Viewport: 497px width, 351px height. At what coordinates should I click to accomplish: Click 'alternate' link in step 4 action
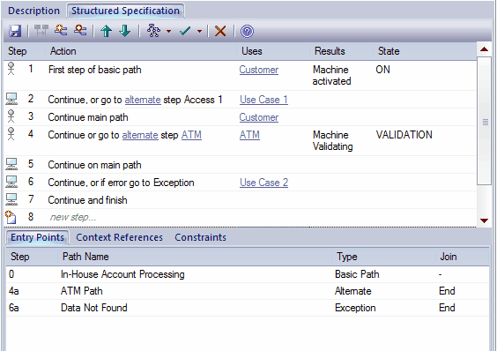[140, 135]
